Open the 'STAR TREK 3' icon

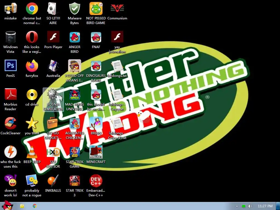point(75,181)
